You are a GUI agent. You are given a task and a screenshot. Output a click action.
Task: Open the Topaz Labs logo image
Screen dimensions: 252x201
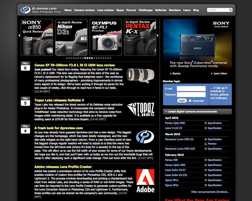140,109
